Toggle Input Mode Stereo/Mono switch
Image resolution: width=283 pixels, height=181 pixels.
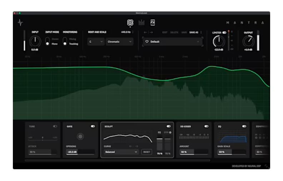coord(48,41)
